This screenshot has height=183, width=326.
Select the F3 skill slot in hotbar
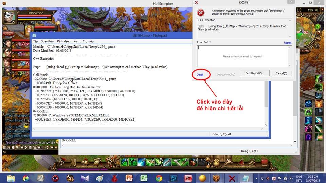[142, 162]
